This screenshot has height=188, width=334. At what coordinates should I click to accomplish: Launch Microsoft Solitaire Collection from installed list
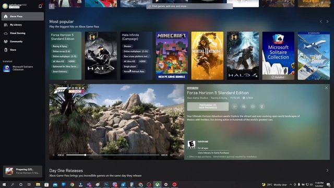22,68
